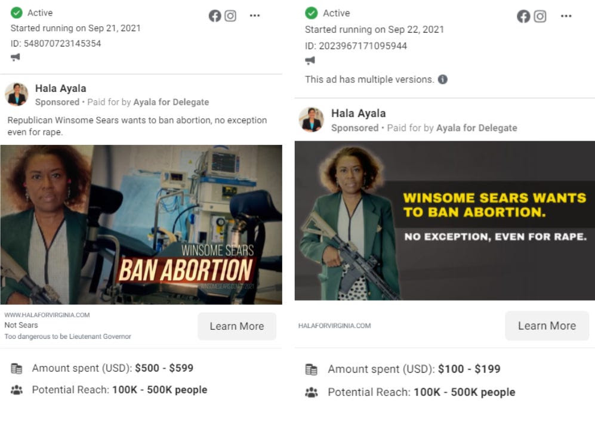
Task: Click the '$100 - $199' amount spent value
Action: (x=469, y=369)
